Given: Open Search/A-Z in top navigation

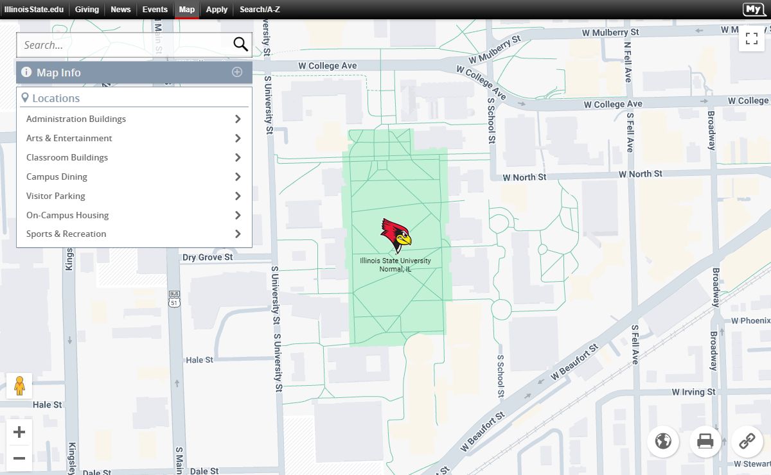Looking at the screenshot, I should pos(260,9).
